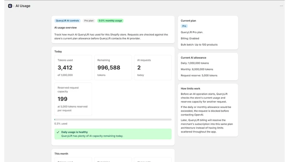Image resolution: width=289 pixels, height=162 pixels.
Task: Click the AI Usage breadcrumb title
Action: tap(23, 6)
